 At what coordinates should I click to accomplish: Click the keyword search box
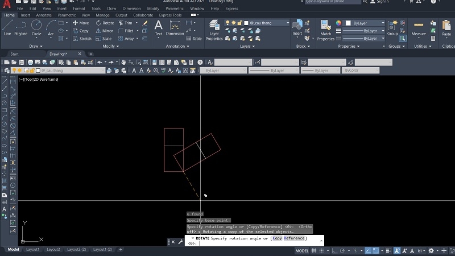[x=333, y=2]
